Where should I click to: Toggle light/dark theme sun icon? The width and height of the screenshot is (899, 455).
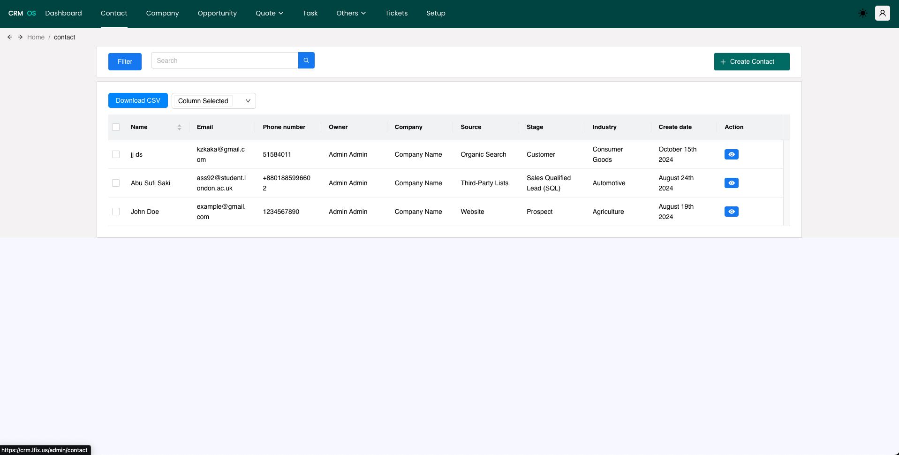pos(862,14)
